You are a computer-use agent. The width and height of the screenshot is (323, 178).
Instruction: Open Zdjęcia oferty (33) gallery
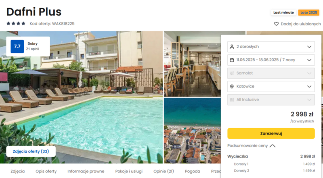pyautogui.click(x=31, y=151)
